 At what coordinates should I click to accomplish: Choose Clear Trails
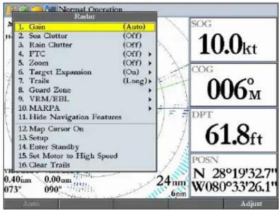click(x=84, y=165)
